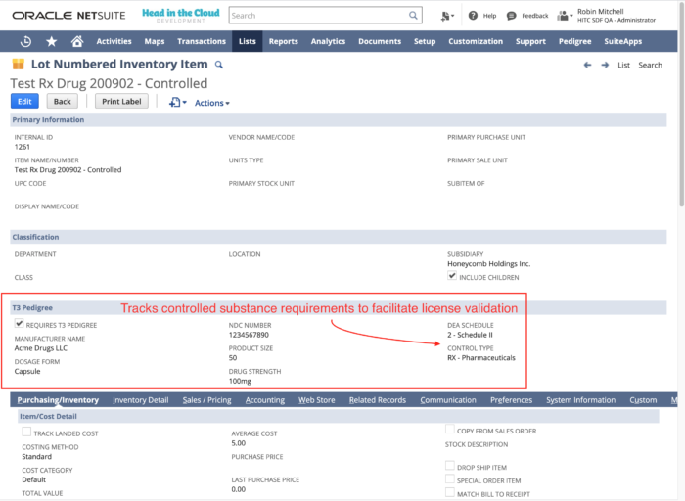
Task: Click the NDC number 1234567890
Action: pyautogui.click(x=249, y=335)
